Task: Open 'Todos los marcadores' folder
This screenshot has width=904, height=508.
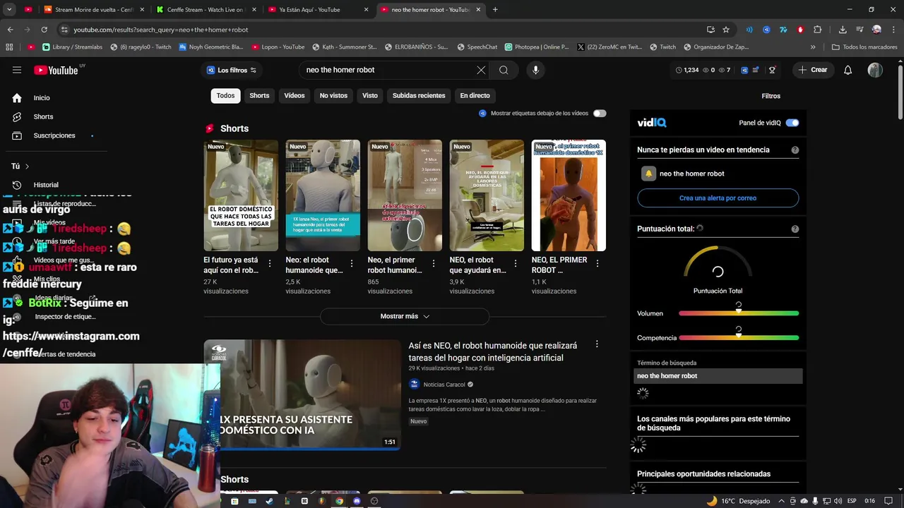Action: tap(864, 47)
